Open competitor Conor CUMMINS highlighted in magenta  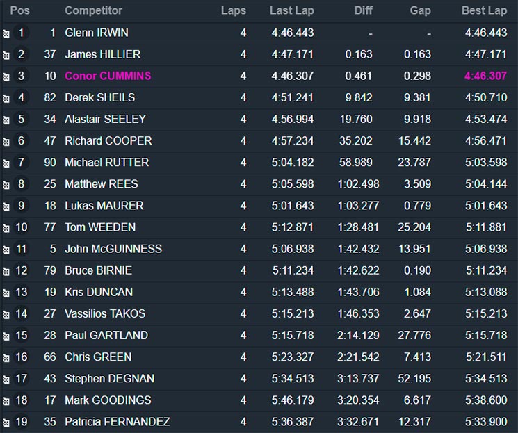point(108,76)
